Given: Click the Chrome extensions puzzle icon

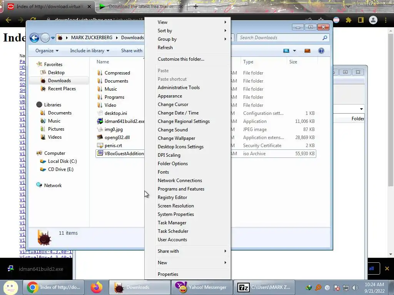Looking at the screenshot, I should coord(348,20).
